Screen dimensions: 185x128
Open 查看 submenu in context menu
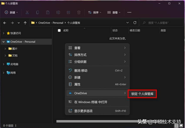click(97, 48)
